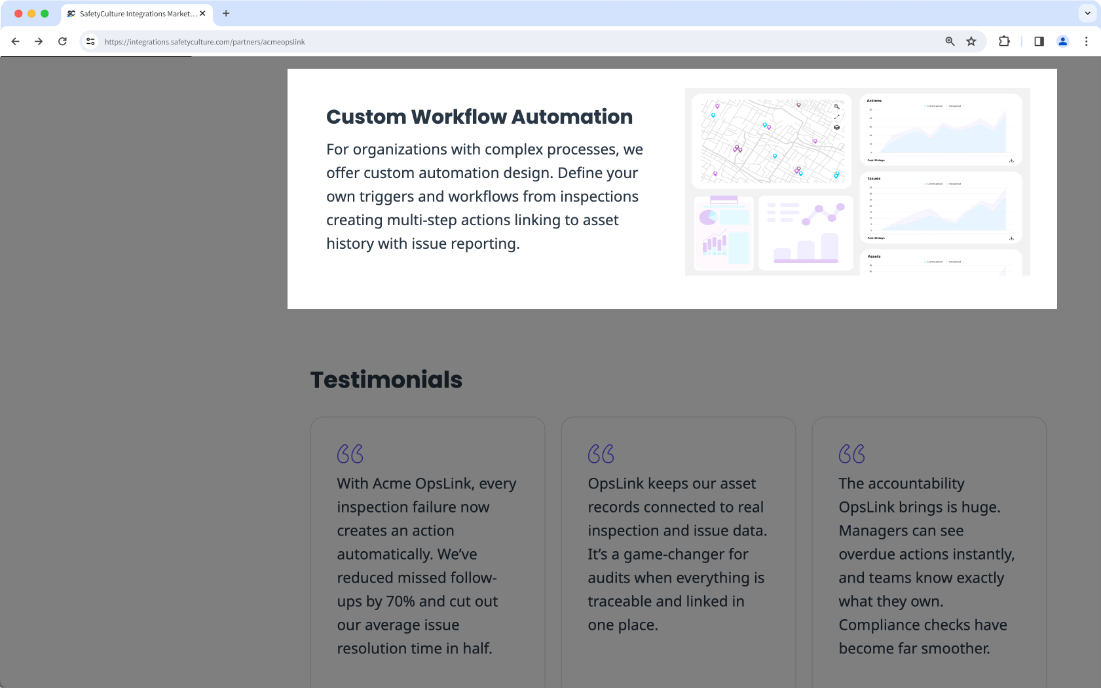This screenshot has height=688, width=1101.
Task: Close the SafetyCulture Integrations tab
Action: click(x=202, y=13)
